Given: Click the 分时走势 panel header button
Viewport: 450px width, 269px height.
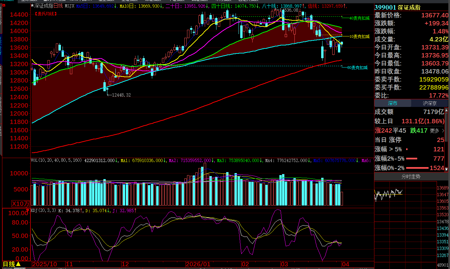Looking at the screenshot, I should click(411, 177).
